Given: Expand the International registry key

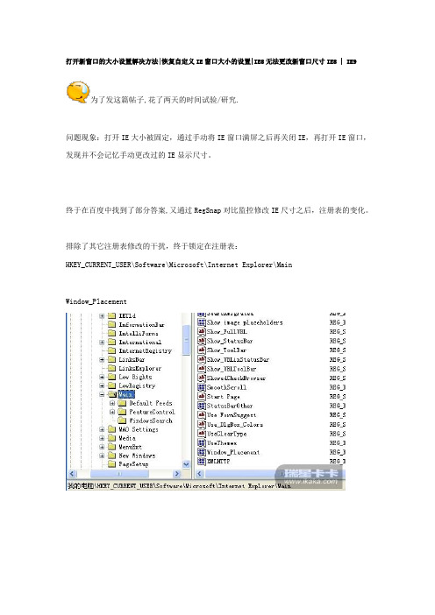Looking at the screenshot, I should [x=102, y=342].
